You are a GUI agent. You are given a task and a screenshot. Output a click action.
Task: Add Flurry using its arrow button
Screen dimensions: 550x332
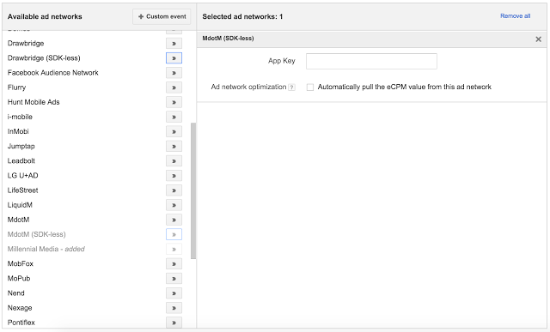pos(174,88)
